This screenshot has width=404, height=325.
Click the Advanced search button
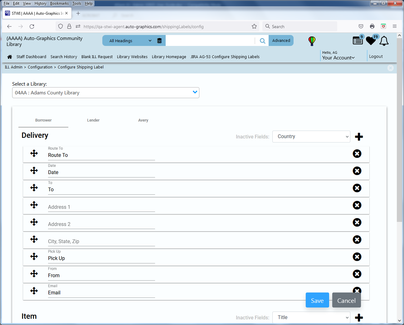click(x=281, y=41)
